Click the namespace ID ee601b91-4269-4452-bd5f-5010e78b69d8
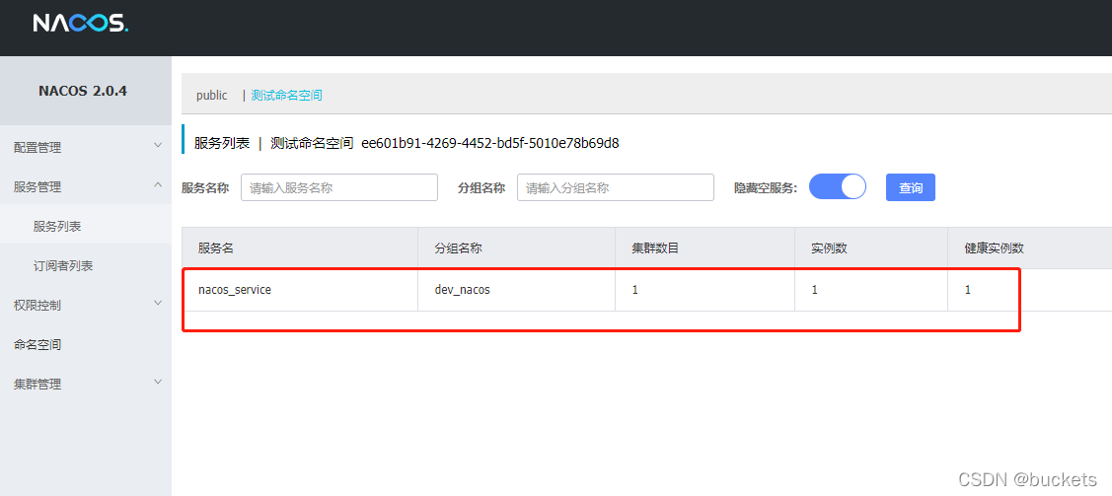Viewport: 1112px width, 496px height. (x=490, y=143)
